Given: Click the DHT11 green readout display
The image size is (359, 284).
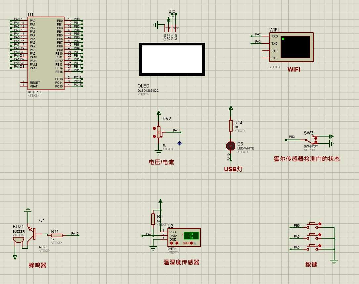Looking at the screenshot, I should (191, 236).
